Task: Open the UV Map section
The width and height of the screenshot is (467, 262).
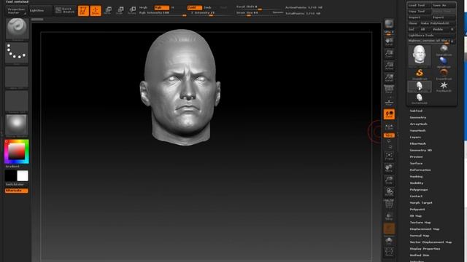Action: (415, 216)
